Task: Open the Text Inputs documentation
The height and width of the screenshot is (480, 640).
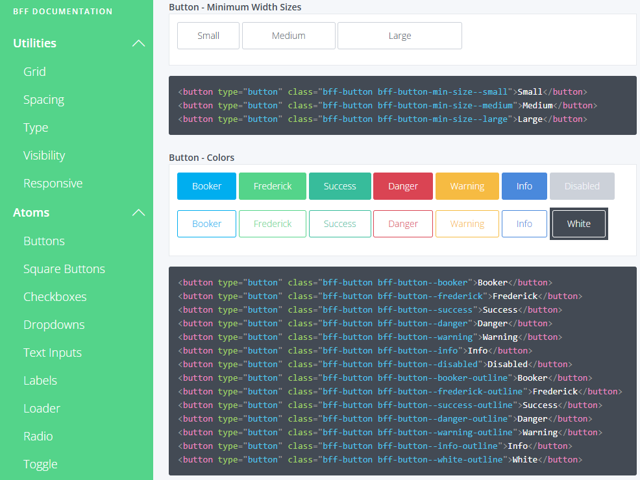Action: tap(52, 352)
